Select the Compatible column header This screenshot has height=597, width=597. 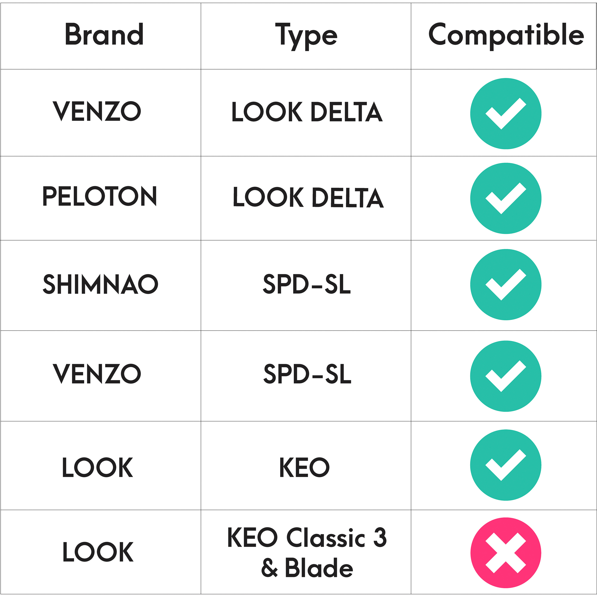pos(506,36)
